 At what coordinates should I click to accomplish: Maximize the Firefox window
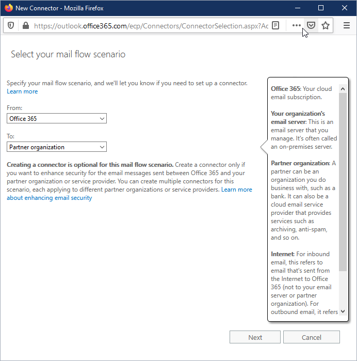(x=321, y=8)
